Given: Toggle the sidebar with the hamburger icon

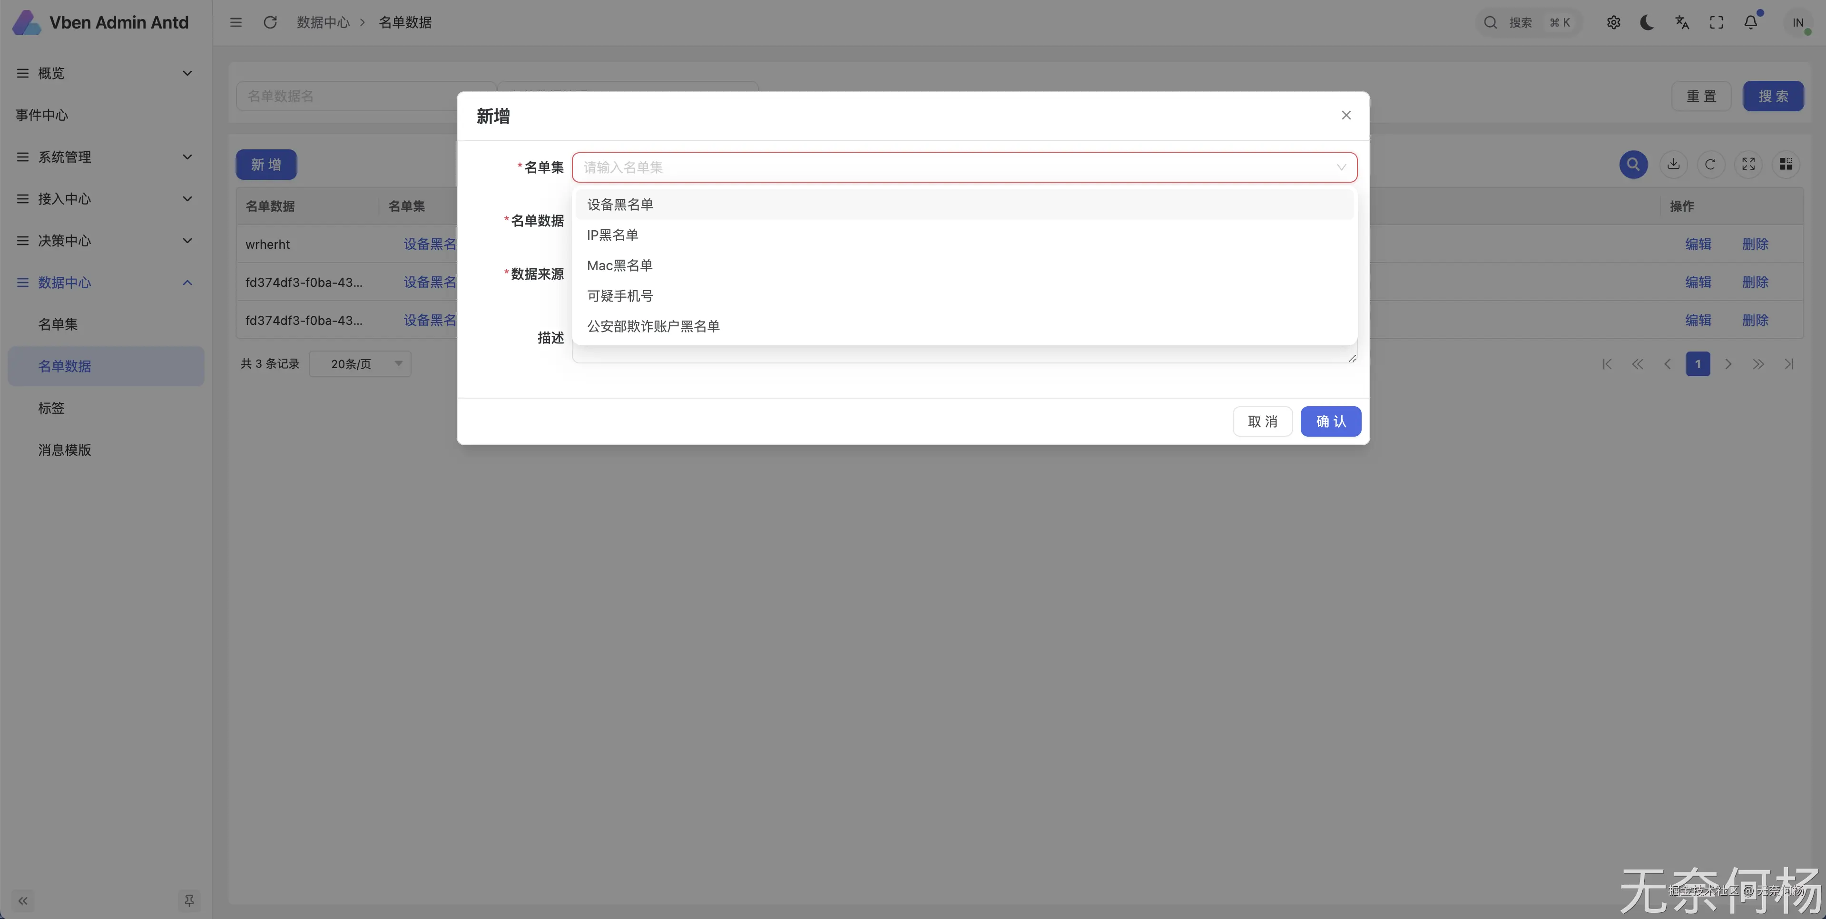Looking at the screenshot, I should (236, 23).
